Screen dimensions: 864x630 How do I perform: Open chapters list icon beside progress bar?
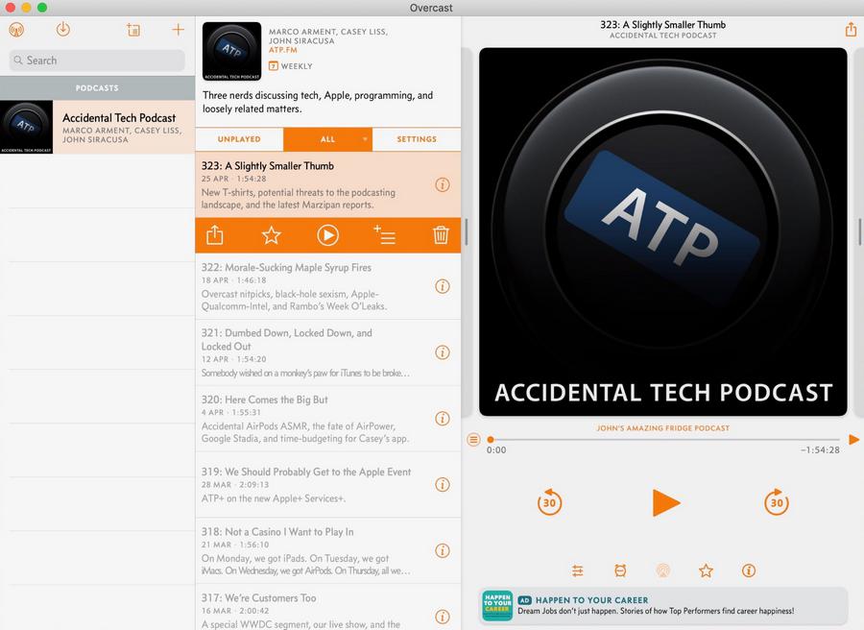click(x=473, y=439)
